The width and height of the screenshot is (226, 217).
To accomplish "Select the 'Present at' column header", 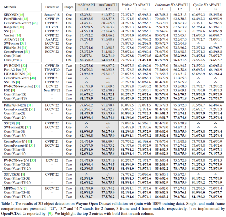I will [x=52, y=7].
